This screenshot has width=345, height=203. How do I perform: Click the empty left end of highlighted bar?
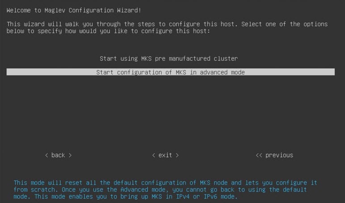coord(50,72)
